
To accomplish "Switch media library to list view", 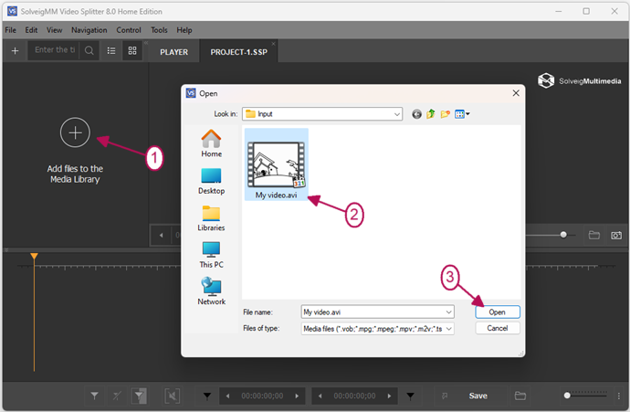I will click(x=111, y=50).
